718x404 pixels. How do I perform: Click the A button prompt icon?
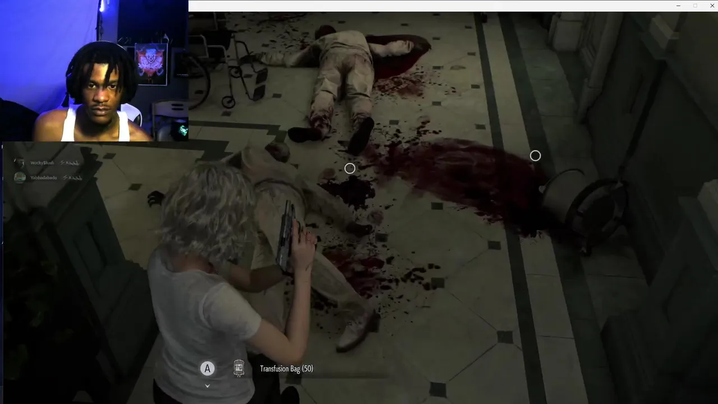[208, 369]
